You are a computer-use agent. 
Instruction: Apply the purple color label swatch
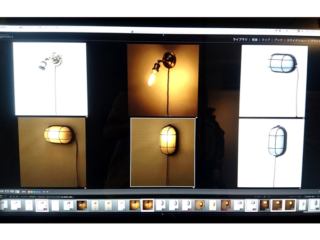click(39, 192)
